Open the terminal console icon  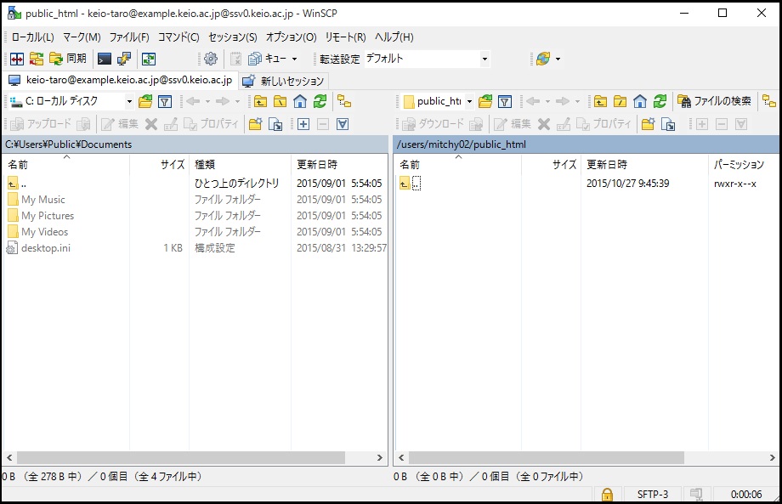pos(105,59)
